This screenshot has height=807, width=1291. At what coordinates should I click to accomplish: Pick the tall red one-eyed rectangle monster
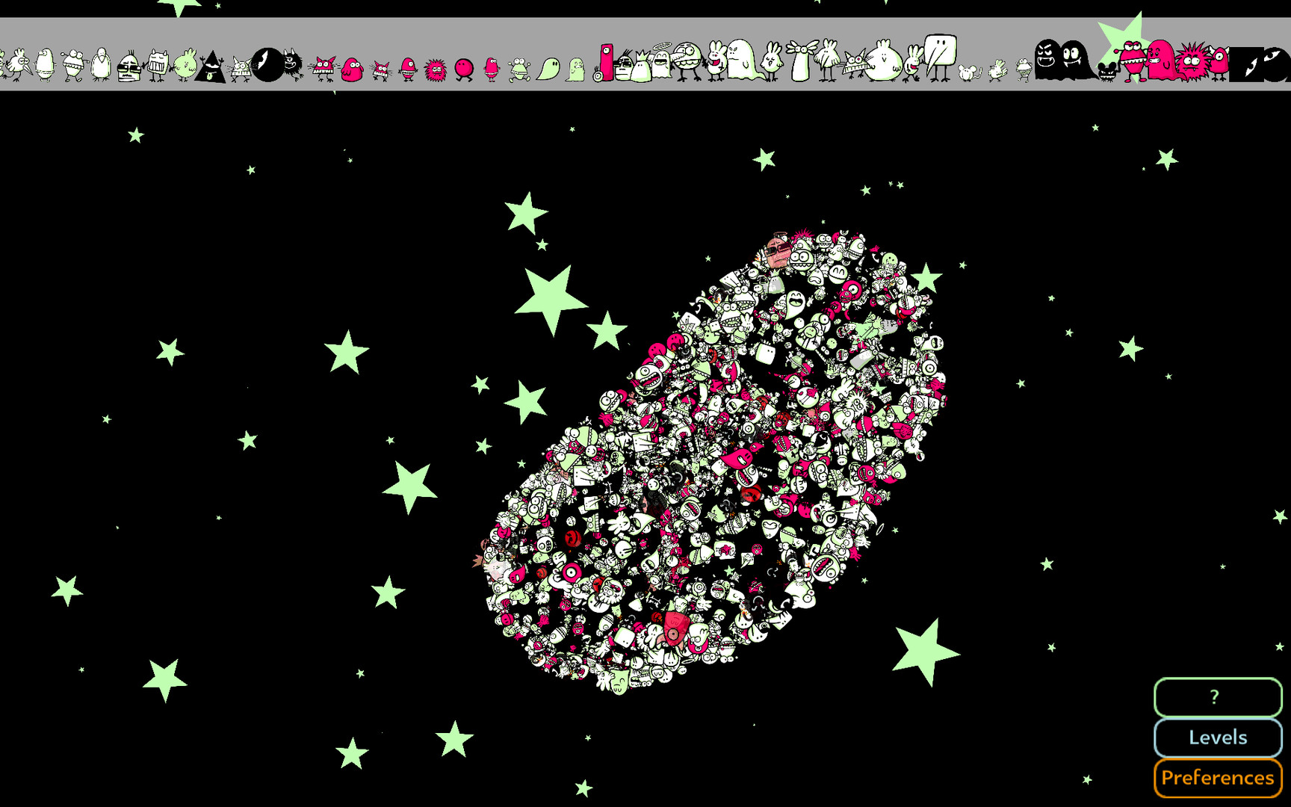click(606, 61)
